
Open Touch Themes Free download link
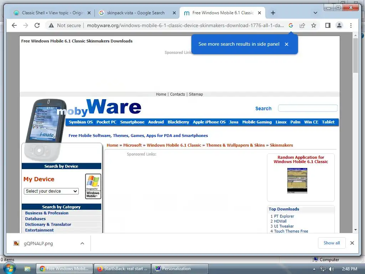coord(291,231)
